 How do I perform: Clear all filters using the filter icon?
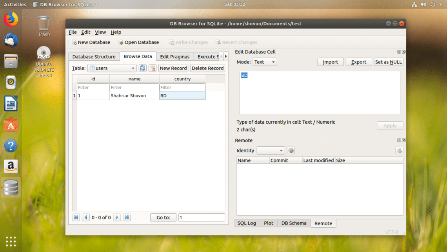pos(152,68)
